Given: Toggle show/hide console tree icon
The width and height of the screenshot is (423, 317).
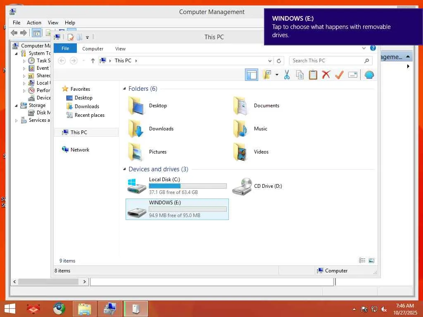Looking at the screenshot, I should tap(36, 33).
